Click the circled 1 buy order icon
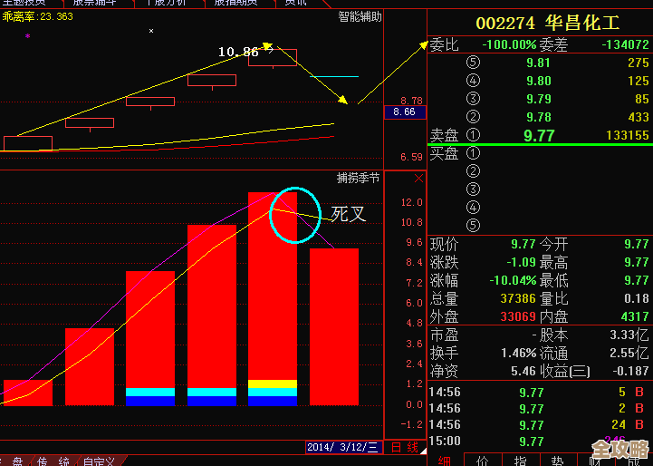This screenshot has height=466, width=653. tap(472, 153)
